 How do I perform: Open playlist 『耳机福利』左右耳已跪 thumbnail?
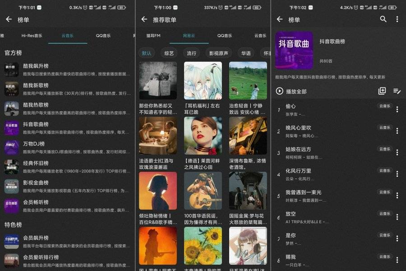pyautogui.click(x=203, y=81)
